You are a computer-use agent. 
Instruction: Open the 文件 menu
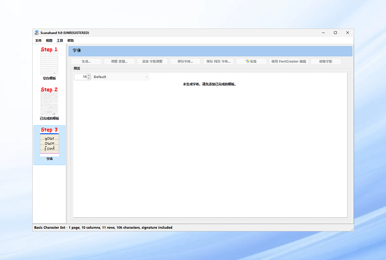(38, 40)
